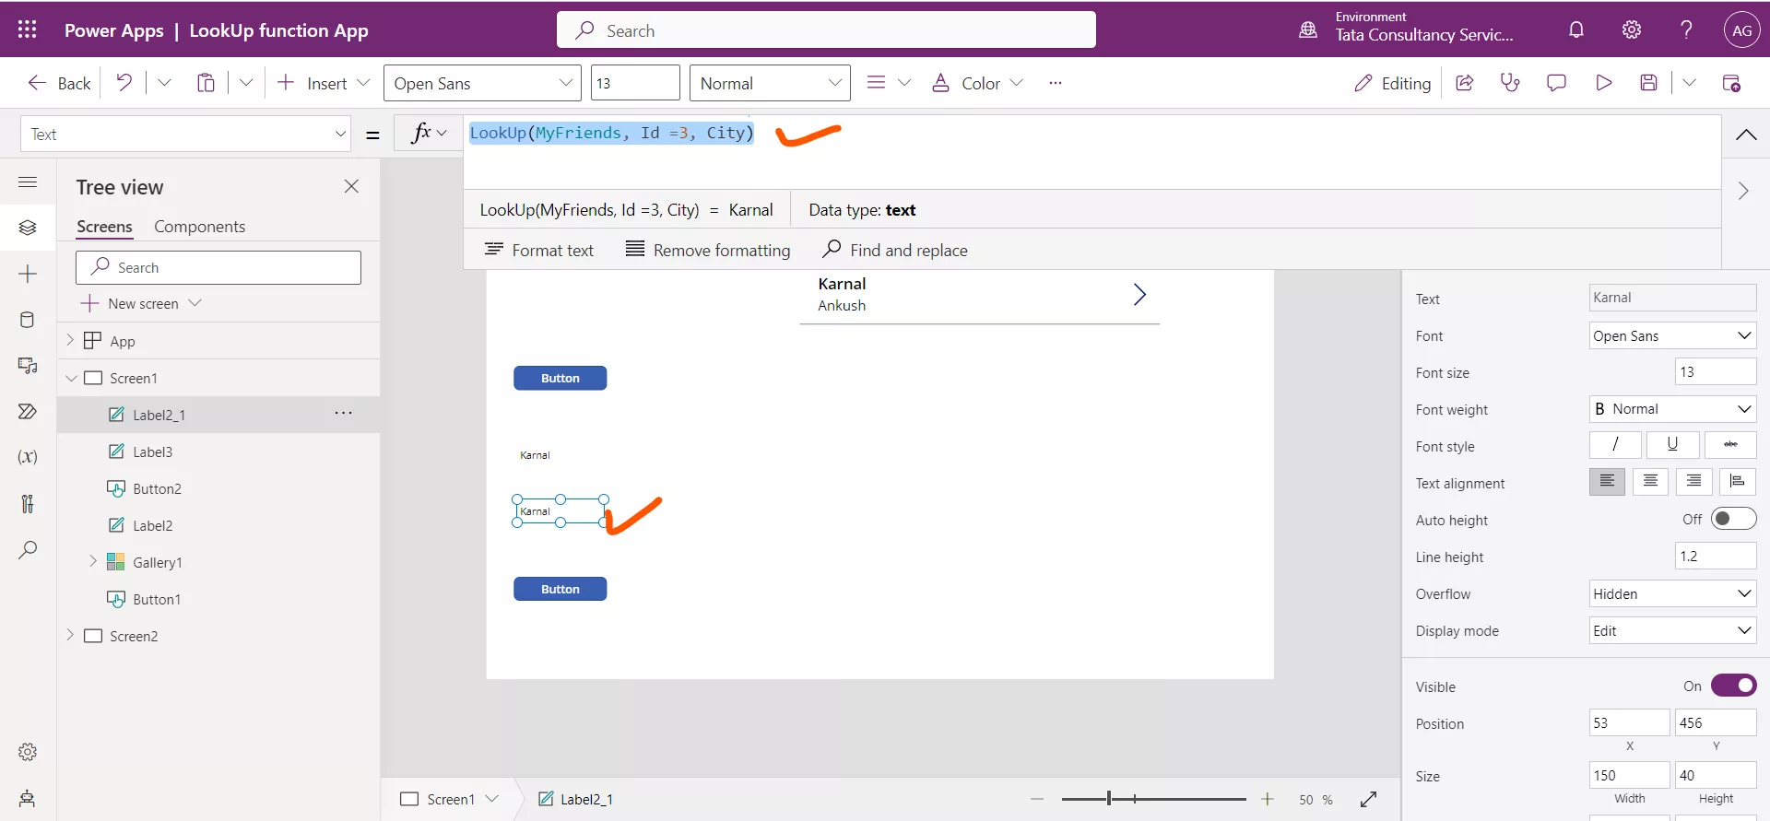Open the Media icon in sidebar

pyautogui.click(x=28, y=366)
